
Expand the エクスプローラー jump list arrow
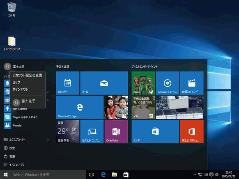tap(48, 140)
